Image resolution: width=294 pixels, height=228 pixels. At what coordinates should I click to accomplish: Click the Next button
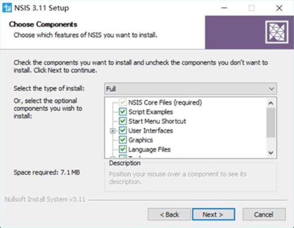pos(213,215)
